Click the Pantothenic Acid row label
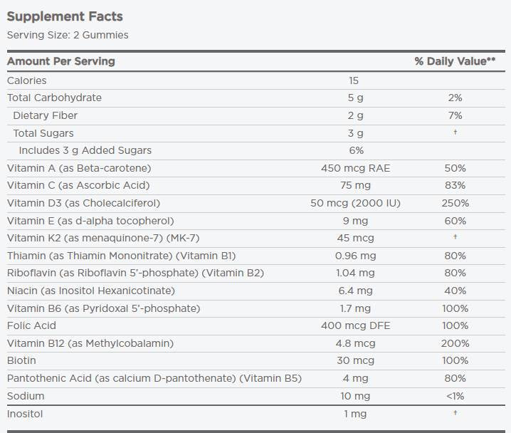This screenshot has height=433, width=511. (x=154, y=378)
